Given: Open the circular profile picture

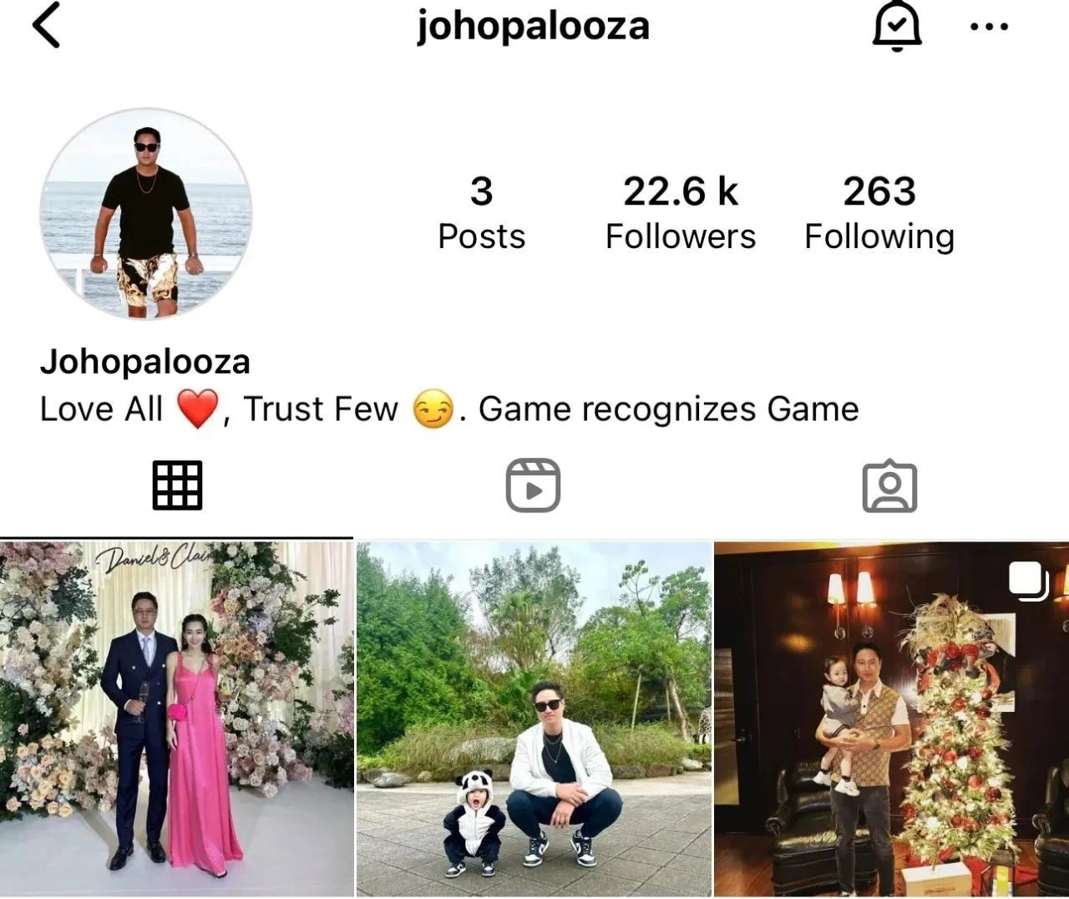Looking at the screenshot, I should click(x=146, y=213).
